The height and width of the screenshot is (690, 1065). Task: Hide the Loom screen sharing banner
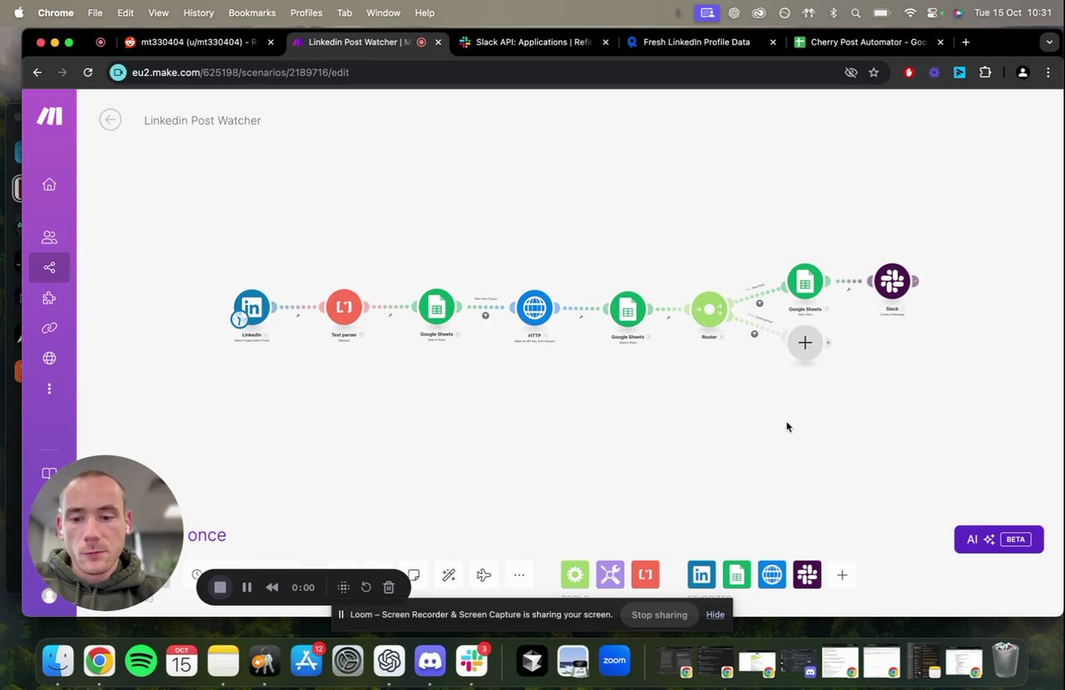pos(715,614)
